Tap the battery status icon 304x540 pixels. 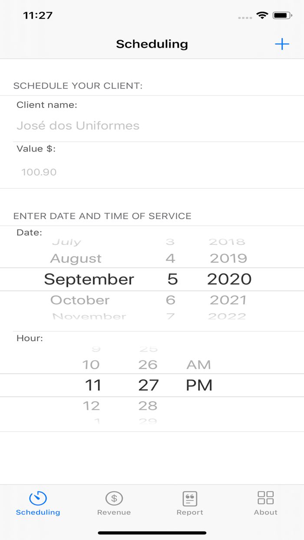tap(282, 16)
